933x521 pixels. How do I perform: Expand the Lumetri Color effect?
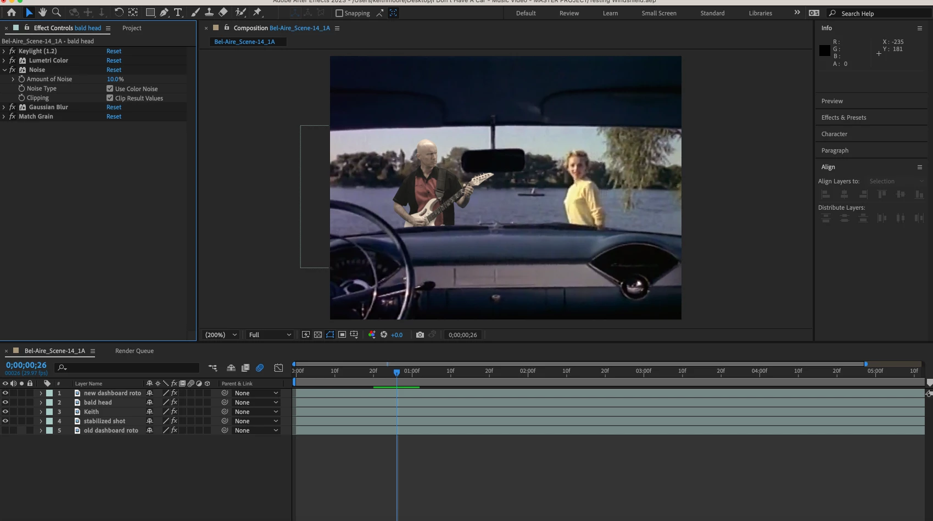(4, 60)
